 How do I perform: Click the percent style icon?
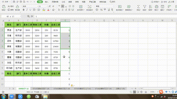(x=101, y=10)
